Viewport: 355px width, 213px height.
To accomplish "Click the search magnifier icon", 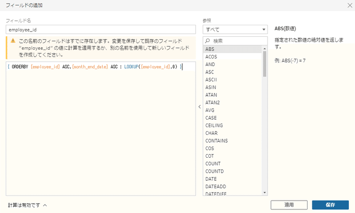I will 207,41.
